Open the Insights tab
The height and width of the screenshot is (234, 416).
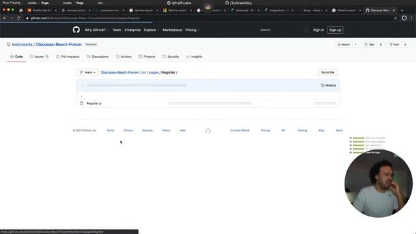point(194,57)
